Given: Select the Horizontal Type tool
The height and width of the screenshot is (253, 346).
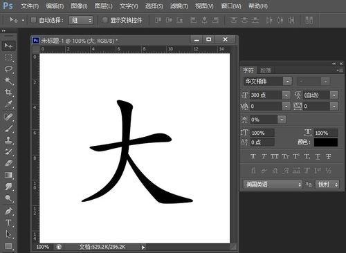Looking at the screenshot, I should (x=8, y=223).
